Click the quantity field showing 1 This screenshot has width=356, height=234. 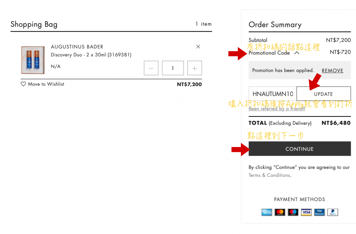173,68
